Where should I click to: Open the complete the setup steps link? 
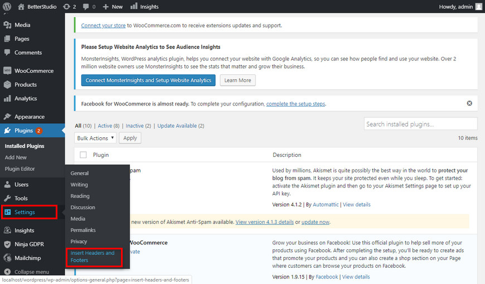295,104
